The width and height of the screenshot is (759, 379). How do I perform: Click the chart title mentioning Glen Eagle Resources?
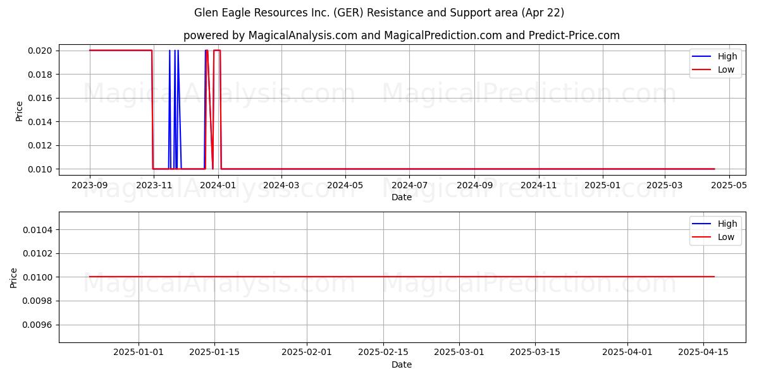tap(379, 13)
